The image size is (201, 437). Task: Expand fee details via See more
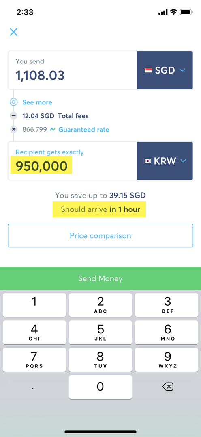(37, 102)
